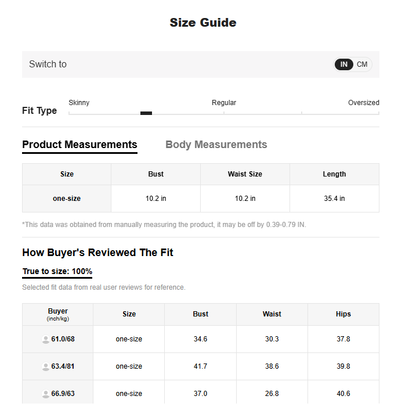Click the Regular fit type label
The image size is (398, 414).
click(224, 103)
